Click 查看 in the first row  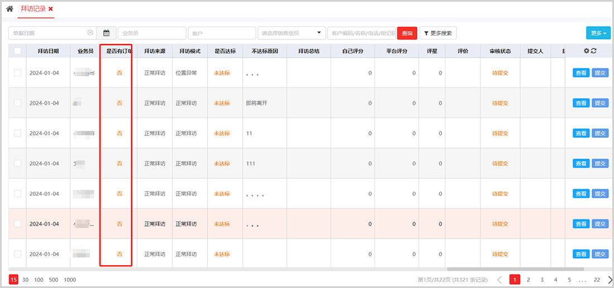[x=581, y=72]
